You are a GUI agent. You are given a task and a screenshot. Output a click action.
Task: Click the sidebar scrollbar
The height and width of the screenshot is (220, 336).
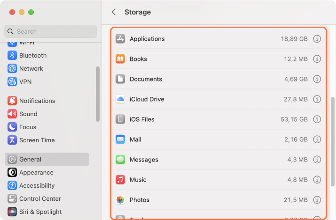click(x=98, y=94)
